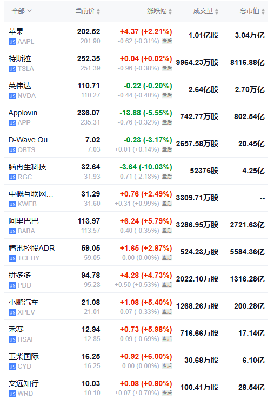Select the Applovin stock entry
This screenshot has height=405, width=274.
[136, 117]
